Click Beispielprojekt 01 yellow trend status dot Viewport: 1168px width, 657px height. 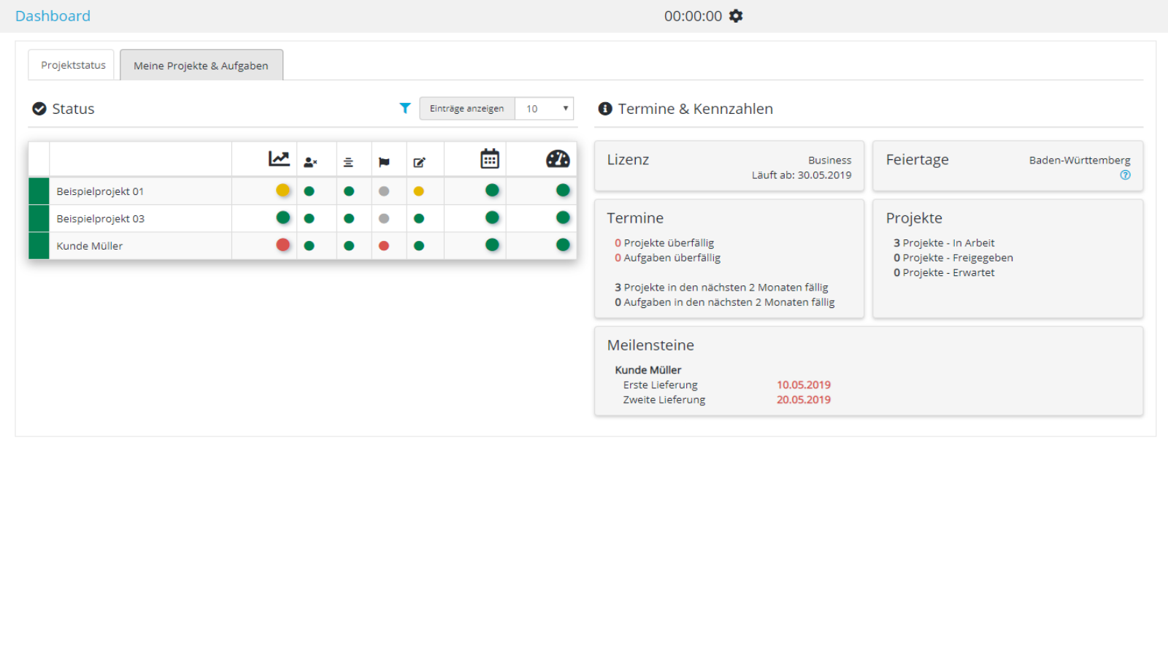tap(283, 191)
